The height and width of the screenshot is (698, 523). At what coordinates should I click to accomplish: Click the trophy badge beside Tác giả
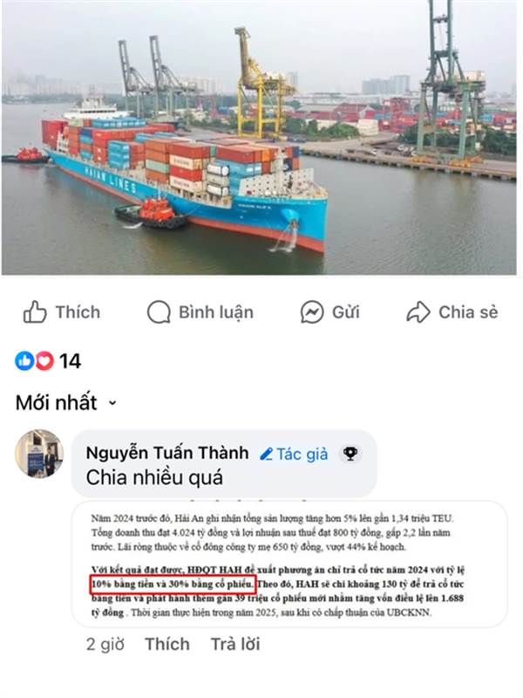[350, 454]
